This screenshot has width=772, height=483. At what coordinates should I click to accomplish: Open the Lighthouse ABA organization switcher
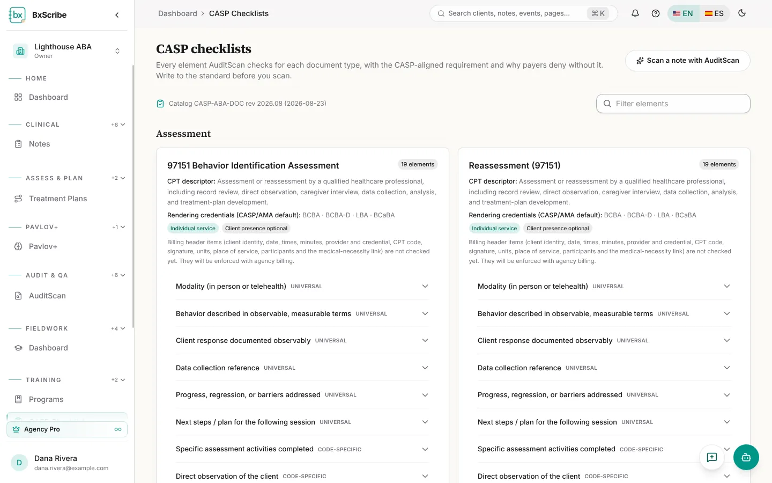pos(67,51)
